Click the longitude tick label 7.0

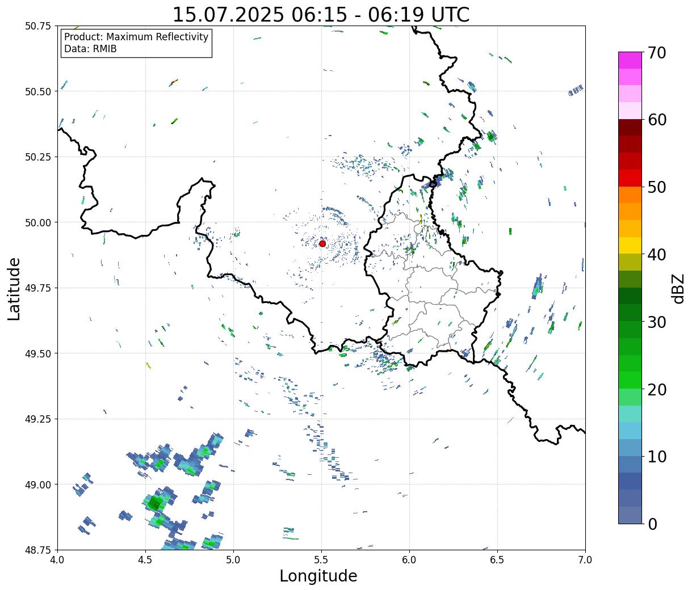tap(585, 560)
